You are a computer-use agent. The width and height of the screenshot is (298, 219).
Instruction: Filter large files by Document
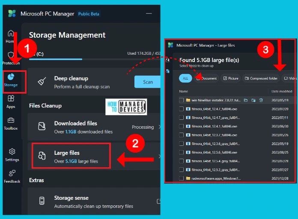tap(206, 78)
